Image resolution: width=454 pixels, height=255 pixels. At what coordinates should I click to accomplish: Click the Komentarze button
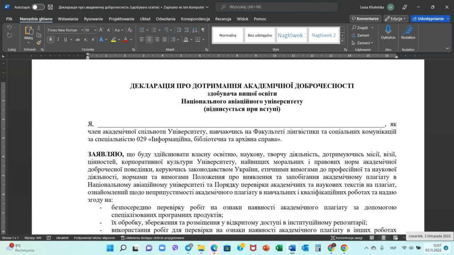pos(365,19)
